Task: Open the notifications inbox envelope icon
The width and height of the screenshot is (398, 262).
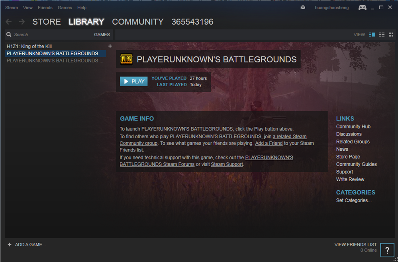Action: coord(303,8)
